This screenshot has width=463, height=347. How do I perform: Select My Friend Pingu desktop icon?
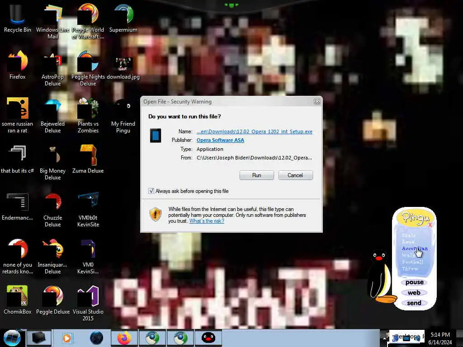click(x=123, y=115)
